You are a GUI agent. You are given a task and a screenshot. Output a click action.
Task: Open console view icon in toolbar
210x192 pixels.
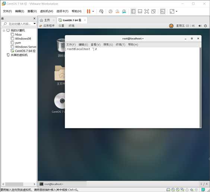pos(163,12)
